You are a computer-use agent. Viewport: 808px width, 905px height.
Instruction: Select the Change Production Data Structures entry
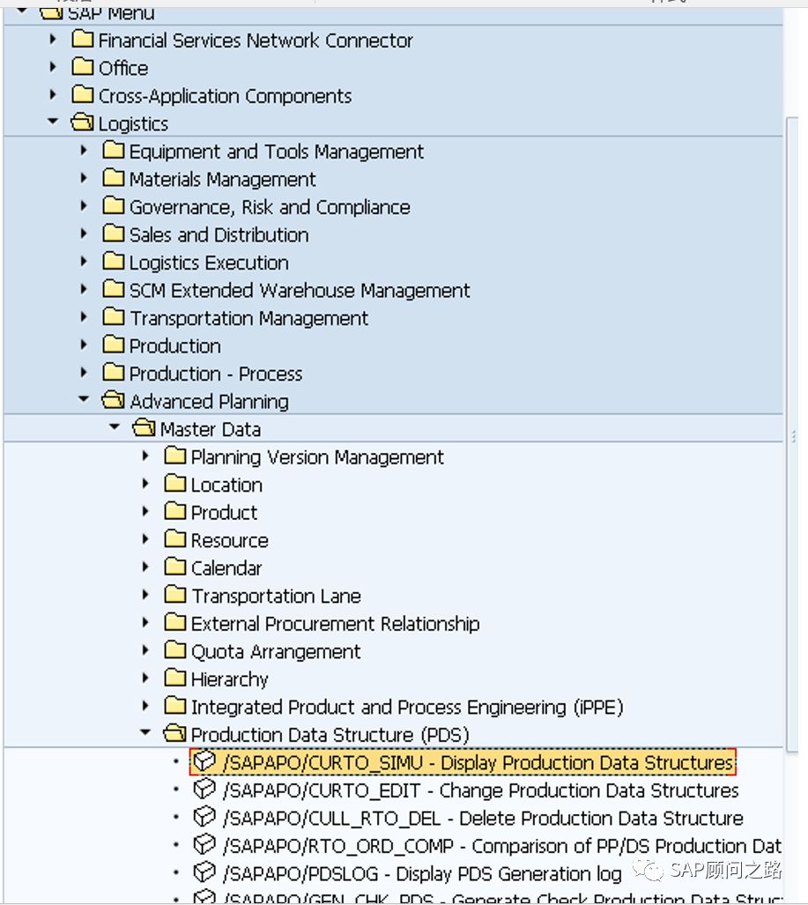coord(480,790)
